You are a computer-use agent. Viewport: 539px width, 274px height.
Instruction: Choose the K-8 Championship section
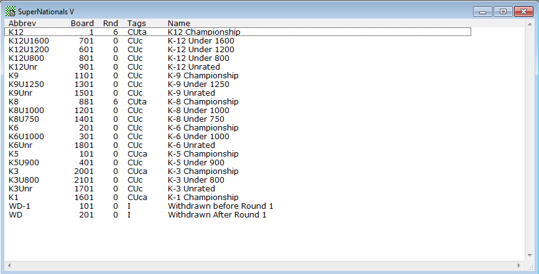[203, 101]
